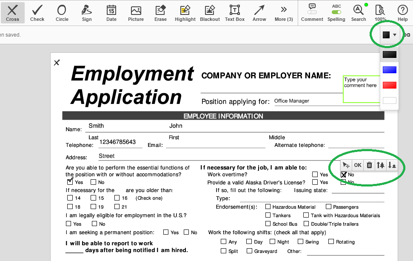The width and height of the screenshot is (413, 261).
Task: Check Yes for Work overtime
Action: click(315, 174)
